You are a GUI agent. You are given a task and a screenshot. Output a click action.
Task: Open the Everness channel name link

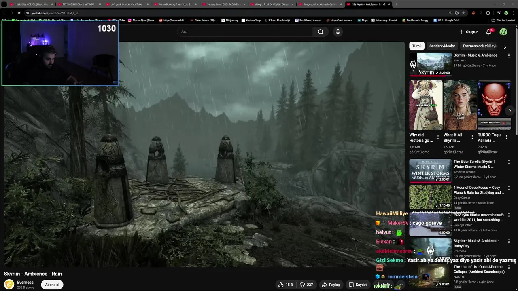[25, 283]
